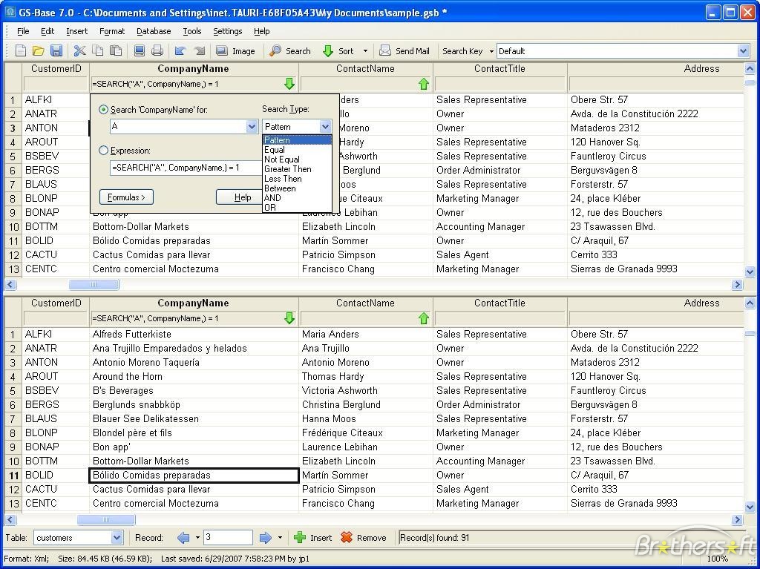Open dropdown beside next record arrow
Viewport: 760px width, 569px height.
point(280,538)
